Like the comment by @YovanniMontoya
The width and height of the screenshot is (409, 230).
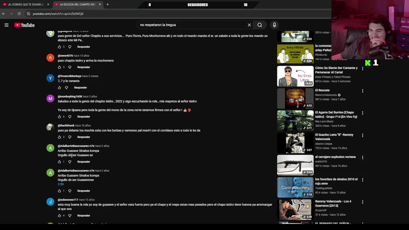pos(59,88)
